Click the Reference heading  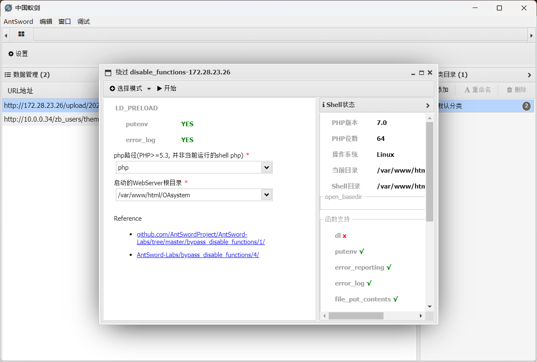[x=128, y=219]
